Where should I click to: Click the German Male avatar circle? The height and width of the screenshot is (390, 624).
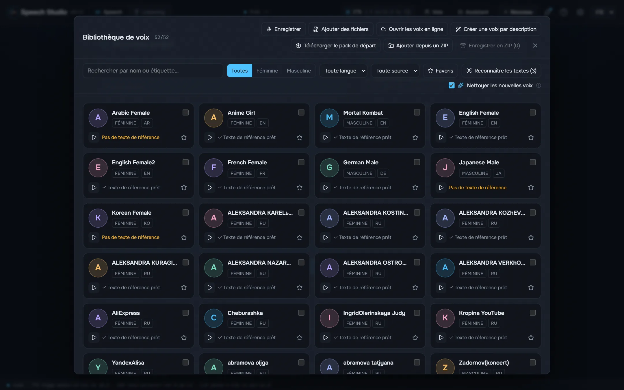coord(329,168)
